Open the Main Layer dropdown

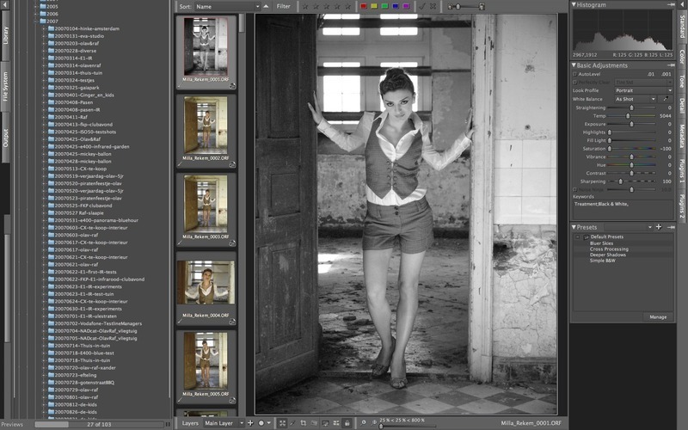click(x=224, y=423)
